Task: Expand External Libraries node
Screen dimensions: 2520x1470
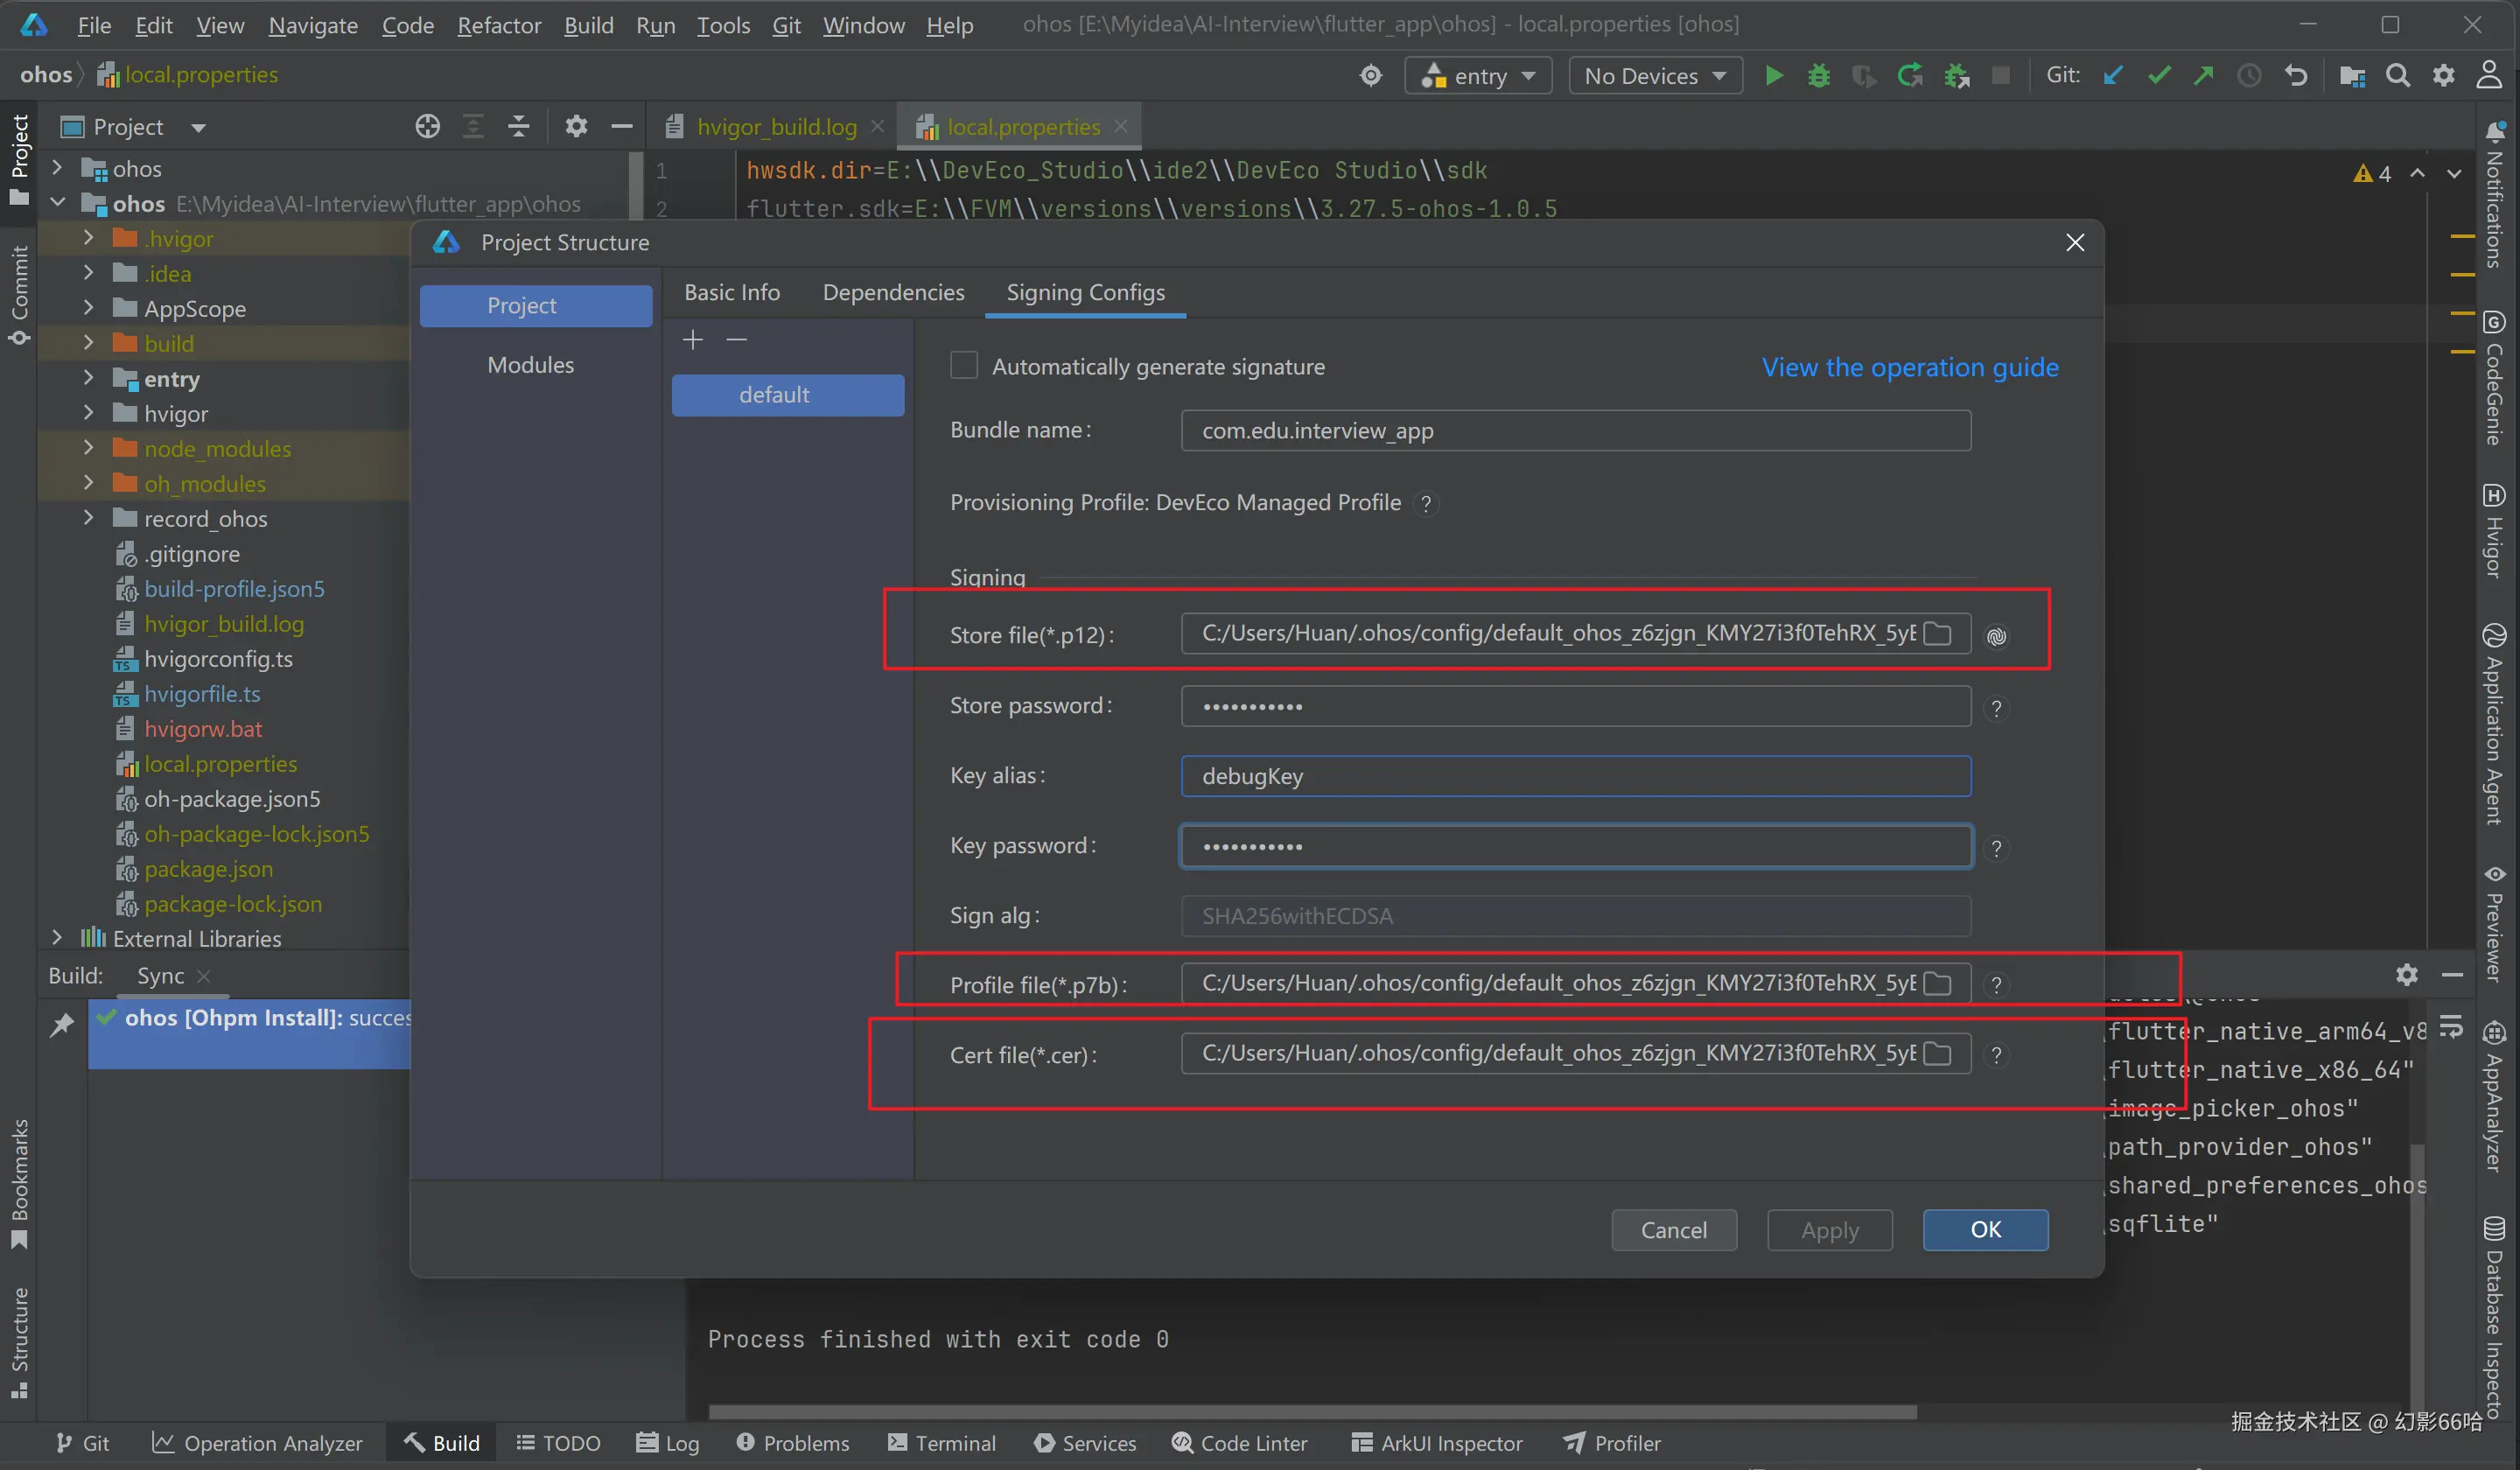Action: (57, 938)
